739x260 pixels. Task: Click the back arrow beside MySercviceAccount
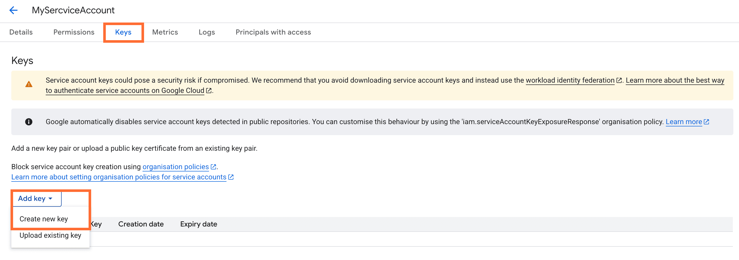click(x=14, y=10)
